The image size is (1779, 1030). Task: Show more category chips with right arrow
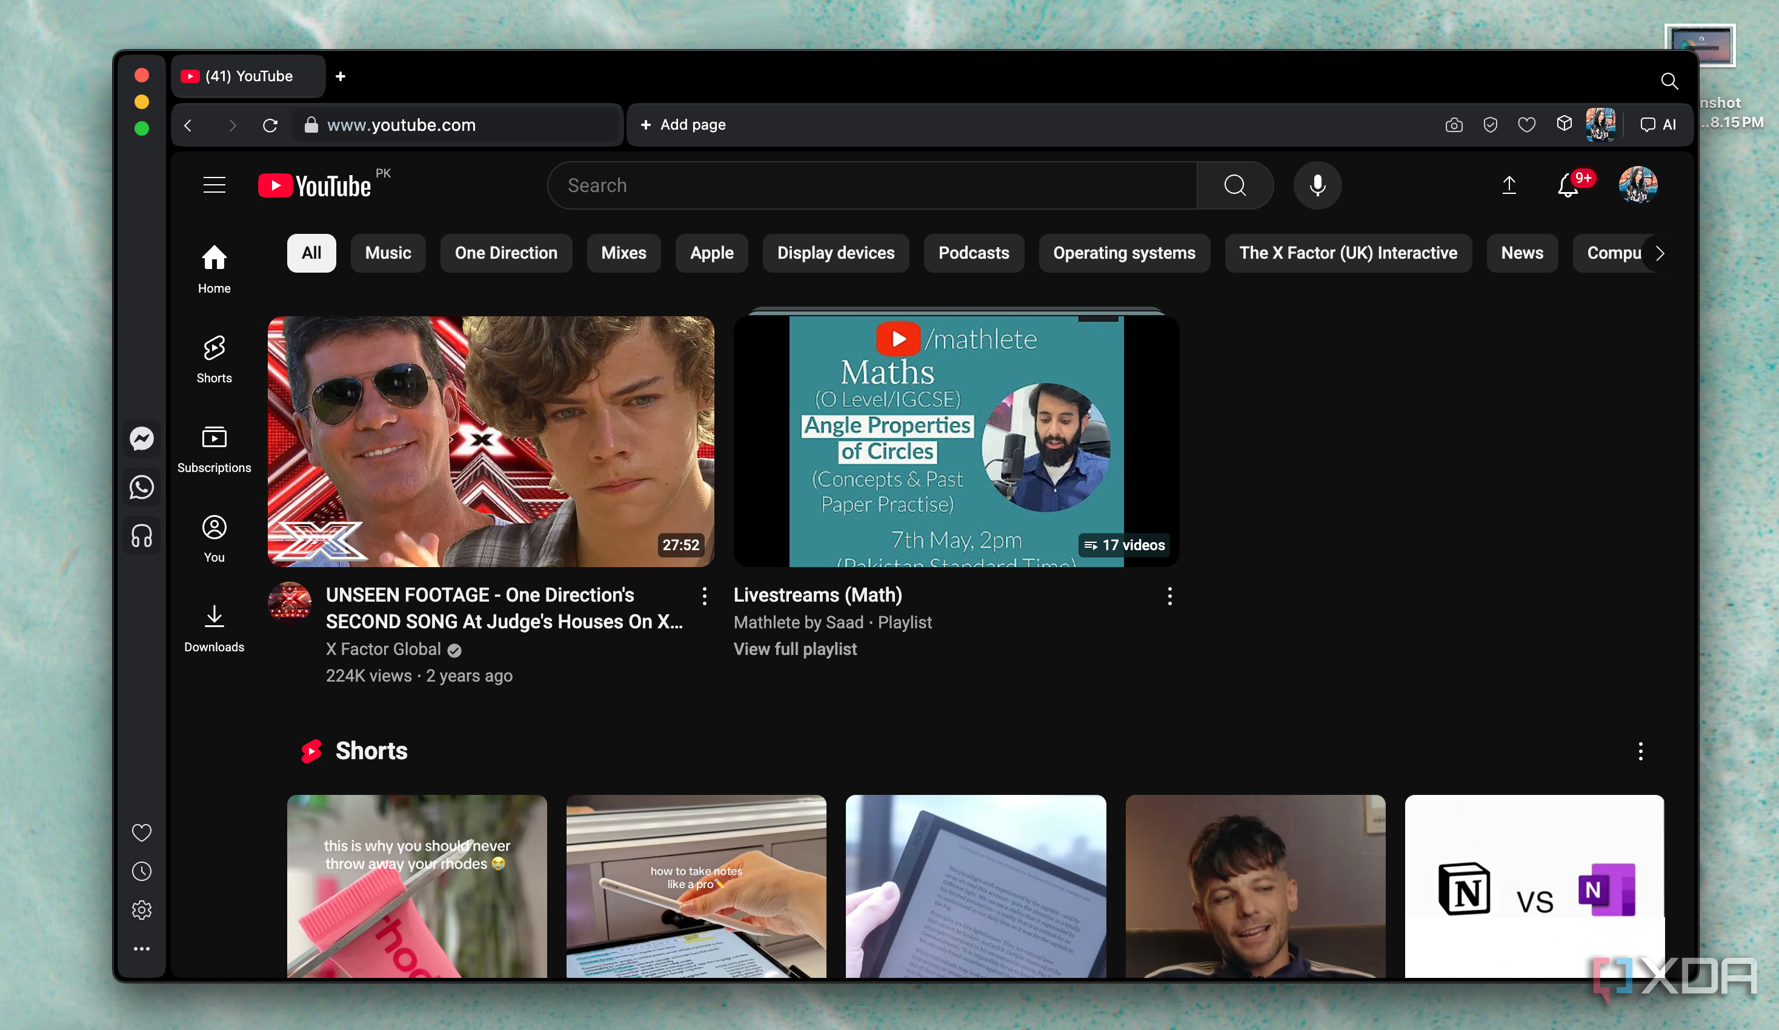point(1660,253)
